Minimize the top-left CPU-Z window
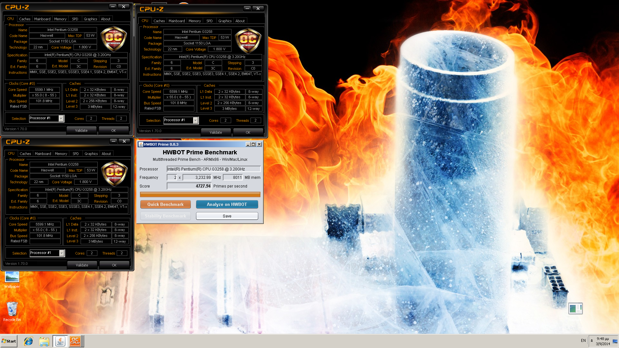Viewport: 619px width, 348px height. click(x=113, y=6)
